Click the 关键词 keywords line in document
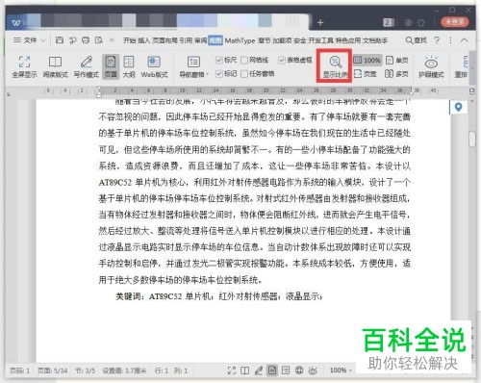This screenshot has height=383, width=481. point(219,296)
